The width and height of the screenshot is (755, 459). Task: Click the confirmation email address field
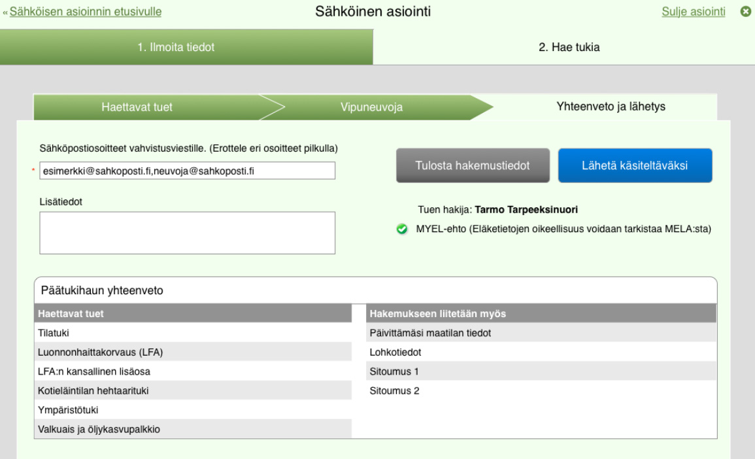[187, 171]
